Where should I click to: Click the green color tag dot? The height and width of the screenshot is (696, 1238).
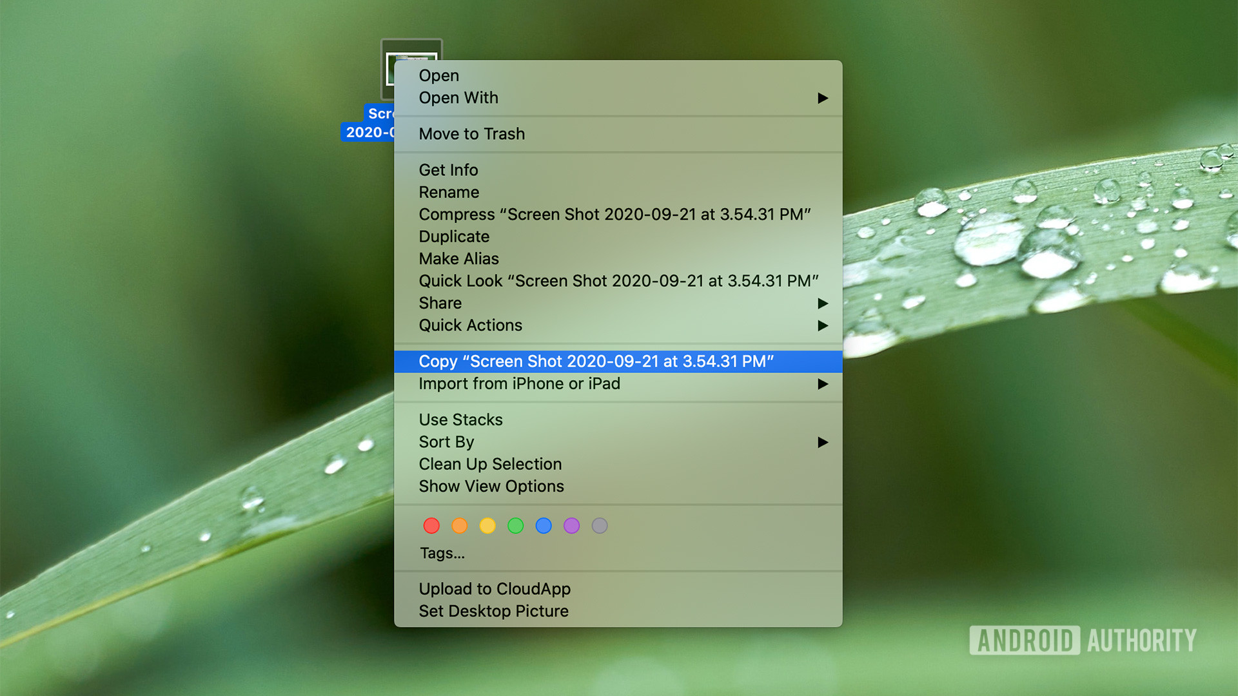(515, 526)
